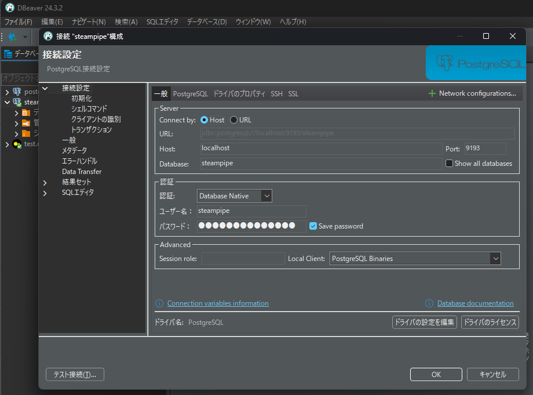Expand the post connection in navigator

[x=7, y=92]
